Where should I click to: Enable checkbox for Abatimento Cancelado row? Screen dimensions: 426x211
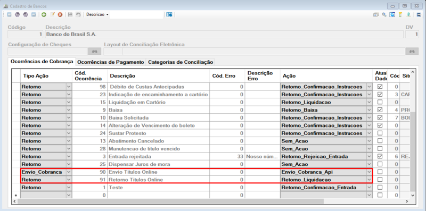point(380,141)
